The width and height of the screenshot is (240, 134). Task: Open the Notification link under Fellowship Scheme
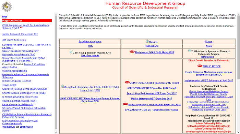pyautogui.click(x=207, y=57)
